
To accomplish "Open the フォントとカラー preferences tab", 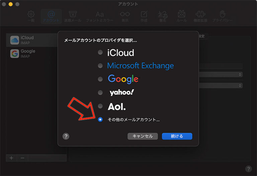I will coord(100,16).
